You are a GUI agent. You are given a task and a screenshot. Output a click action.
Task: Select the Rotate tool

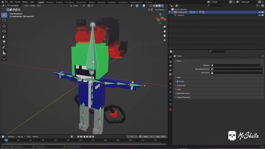point(4,31)
